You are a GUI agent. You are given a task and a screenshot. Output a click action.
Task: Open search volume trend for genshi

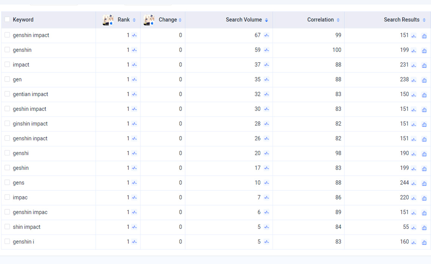pyautogui.click(x=267, y=153)
